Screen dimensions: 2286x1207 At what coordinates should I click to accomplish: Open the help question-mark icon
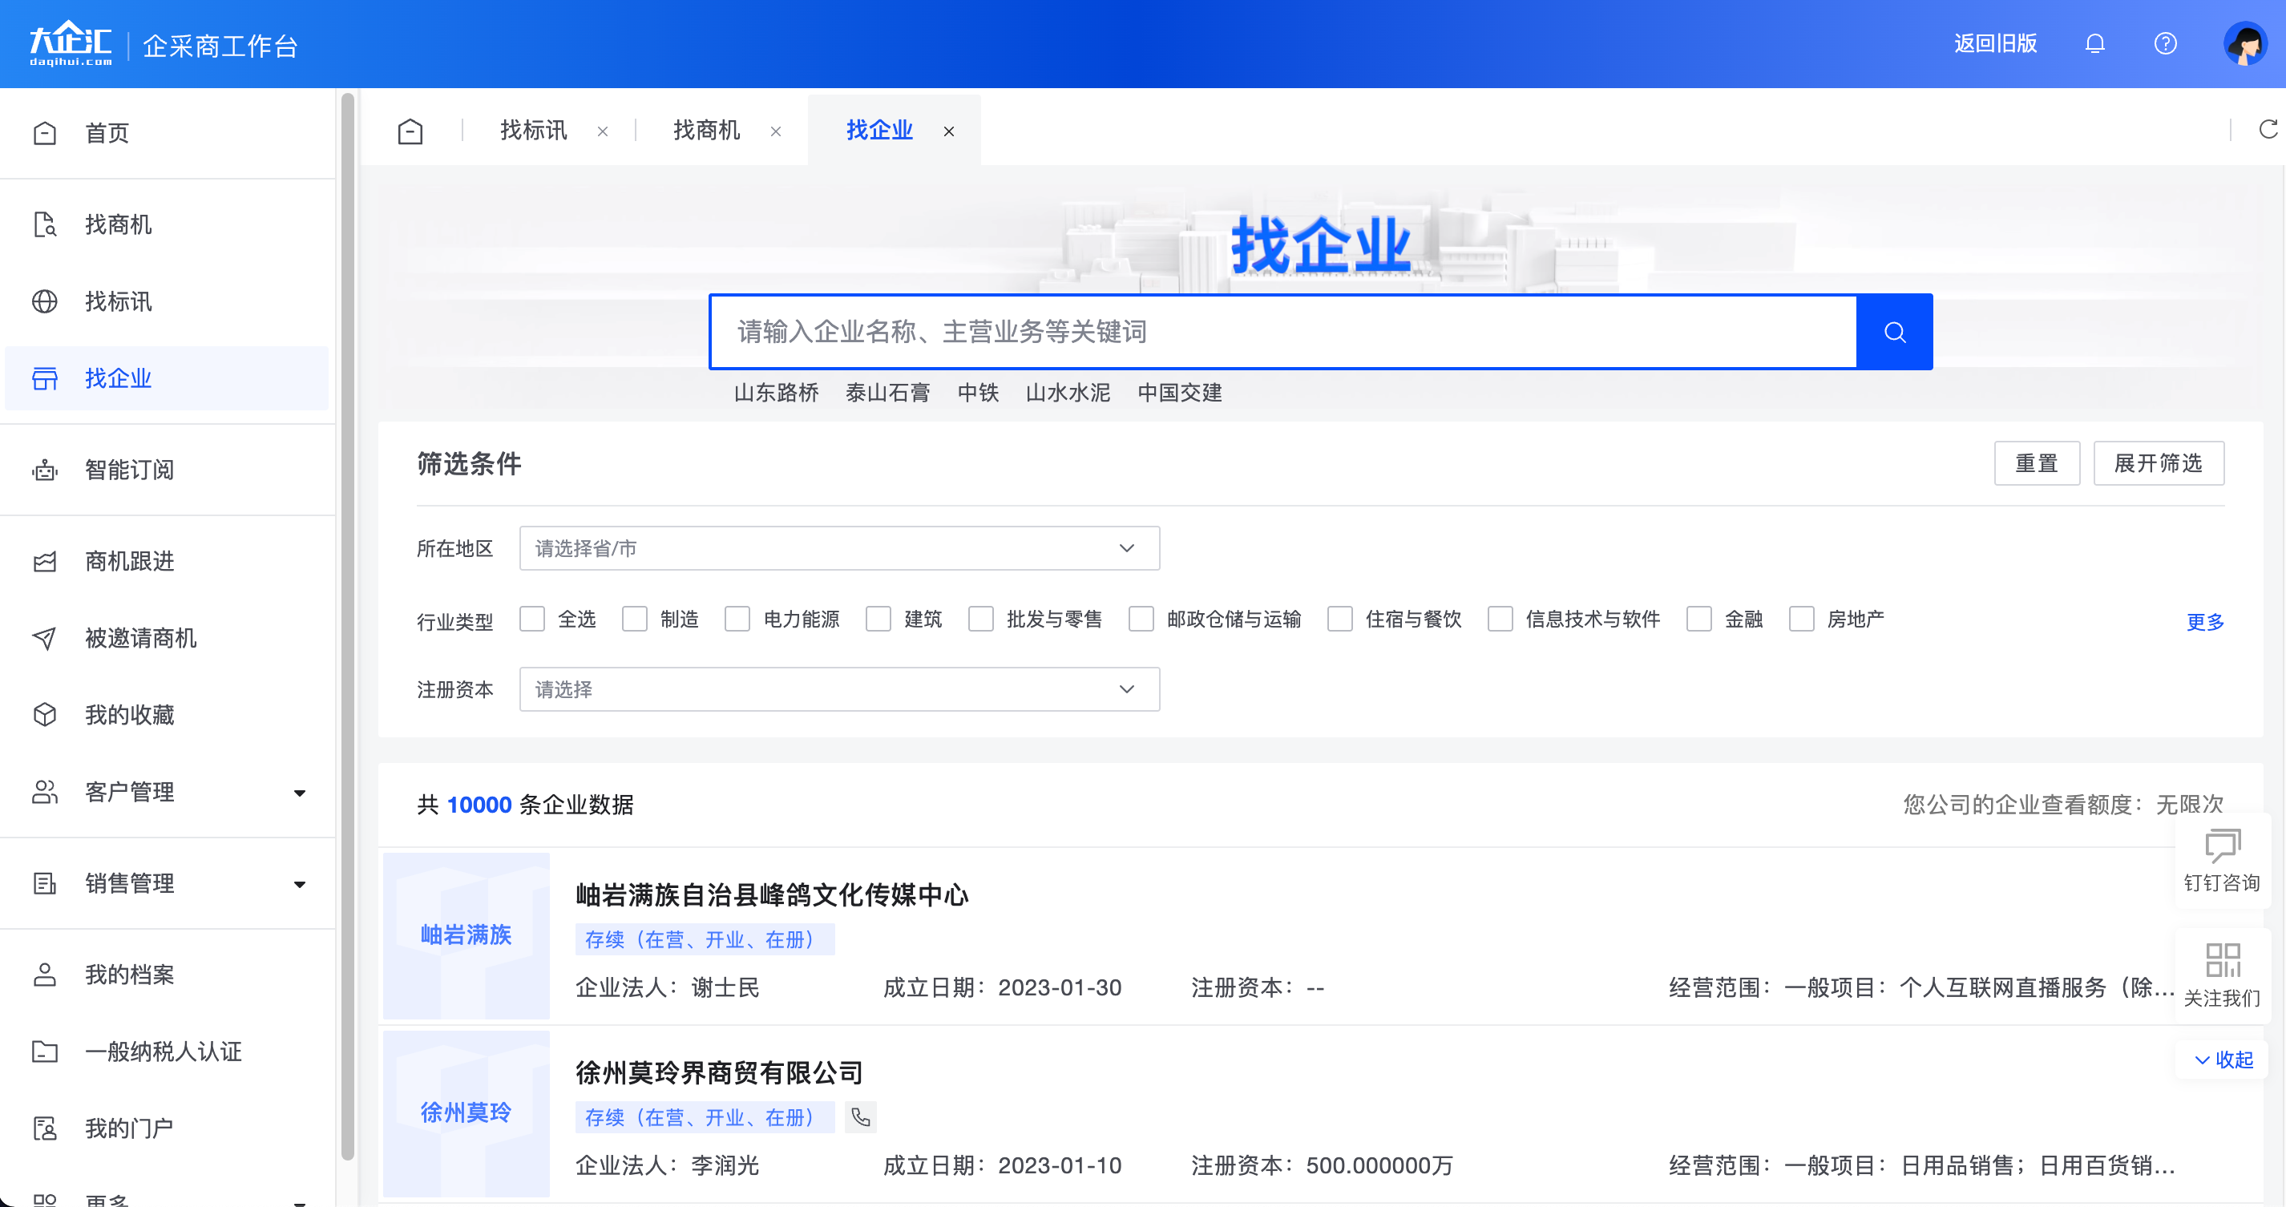2165,43
